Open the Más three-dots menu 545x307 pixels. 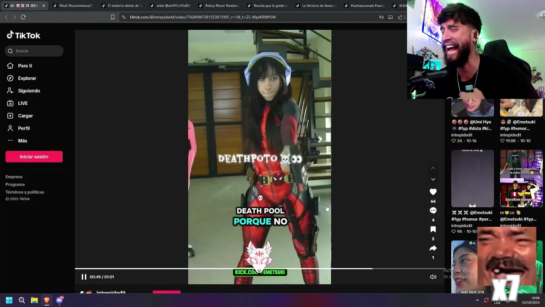tap(10, 141)
